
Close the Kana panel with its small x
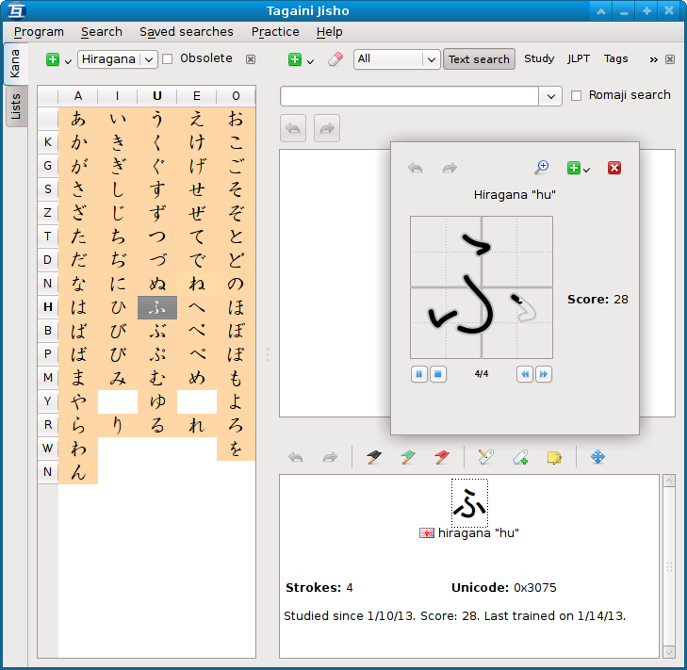coord(250,59)
